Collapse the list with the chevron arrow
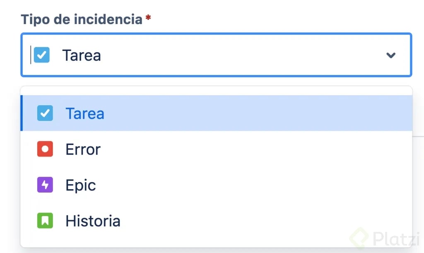This screenshot has width=424, height=253. click(x=391, y=55)
